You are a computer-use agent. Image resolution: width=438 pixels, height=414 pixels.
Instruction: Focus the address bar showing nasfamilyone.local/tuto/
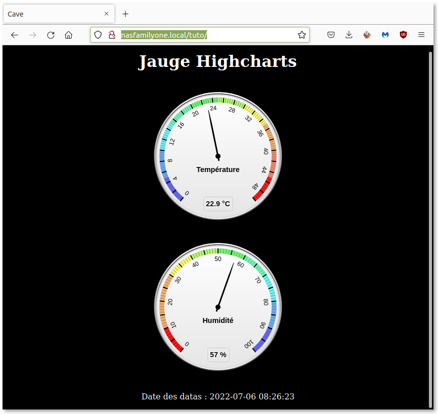pos(200,35)
